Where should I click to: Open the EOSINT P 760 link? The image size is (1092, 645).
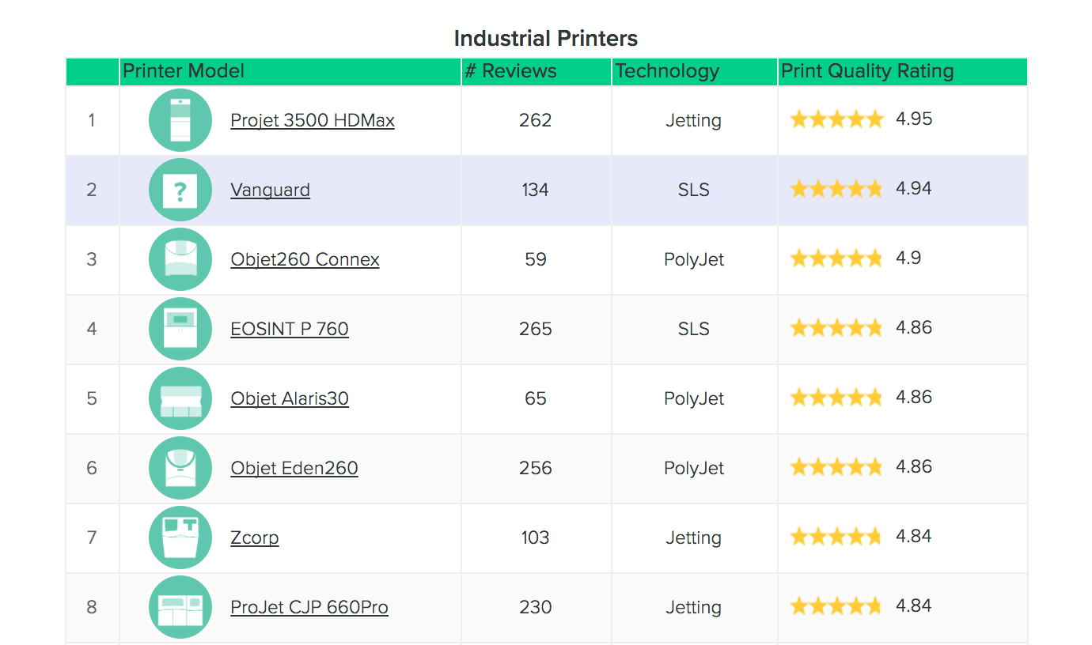(290, 329)
